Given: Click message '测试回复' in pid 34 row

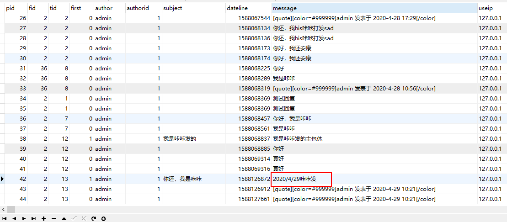Looking at the screenshot, I should click(x=374, y=99).
